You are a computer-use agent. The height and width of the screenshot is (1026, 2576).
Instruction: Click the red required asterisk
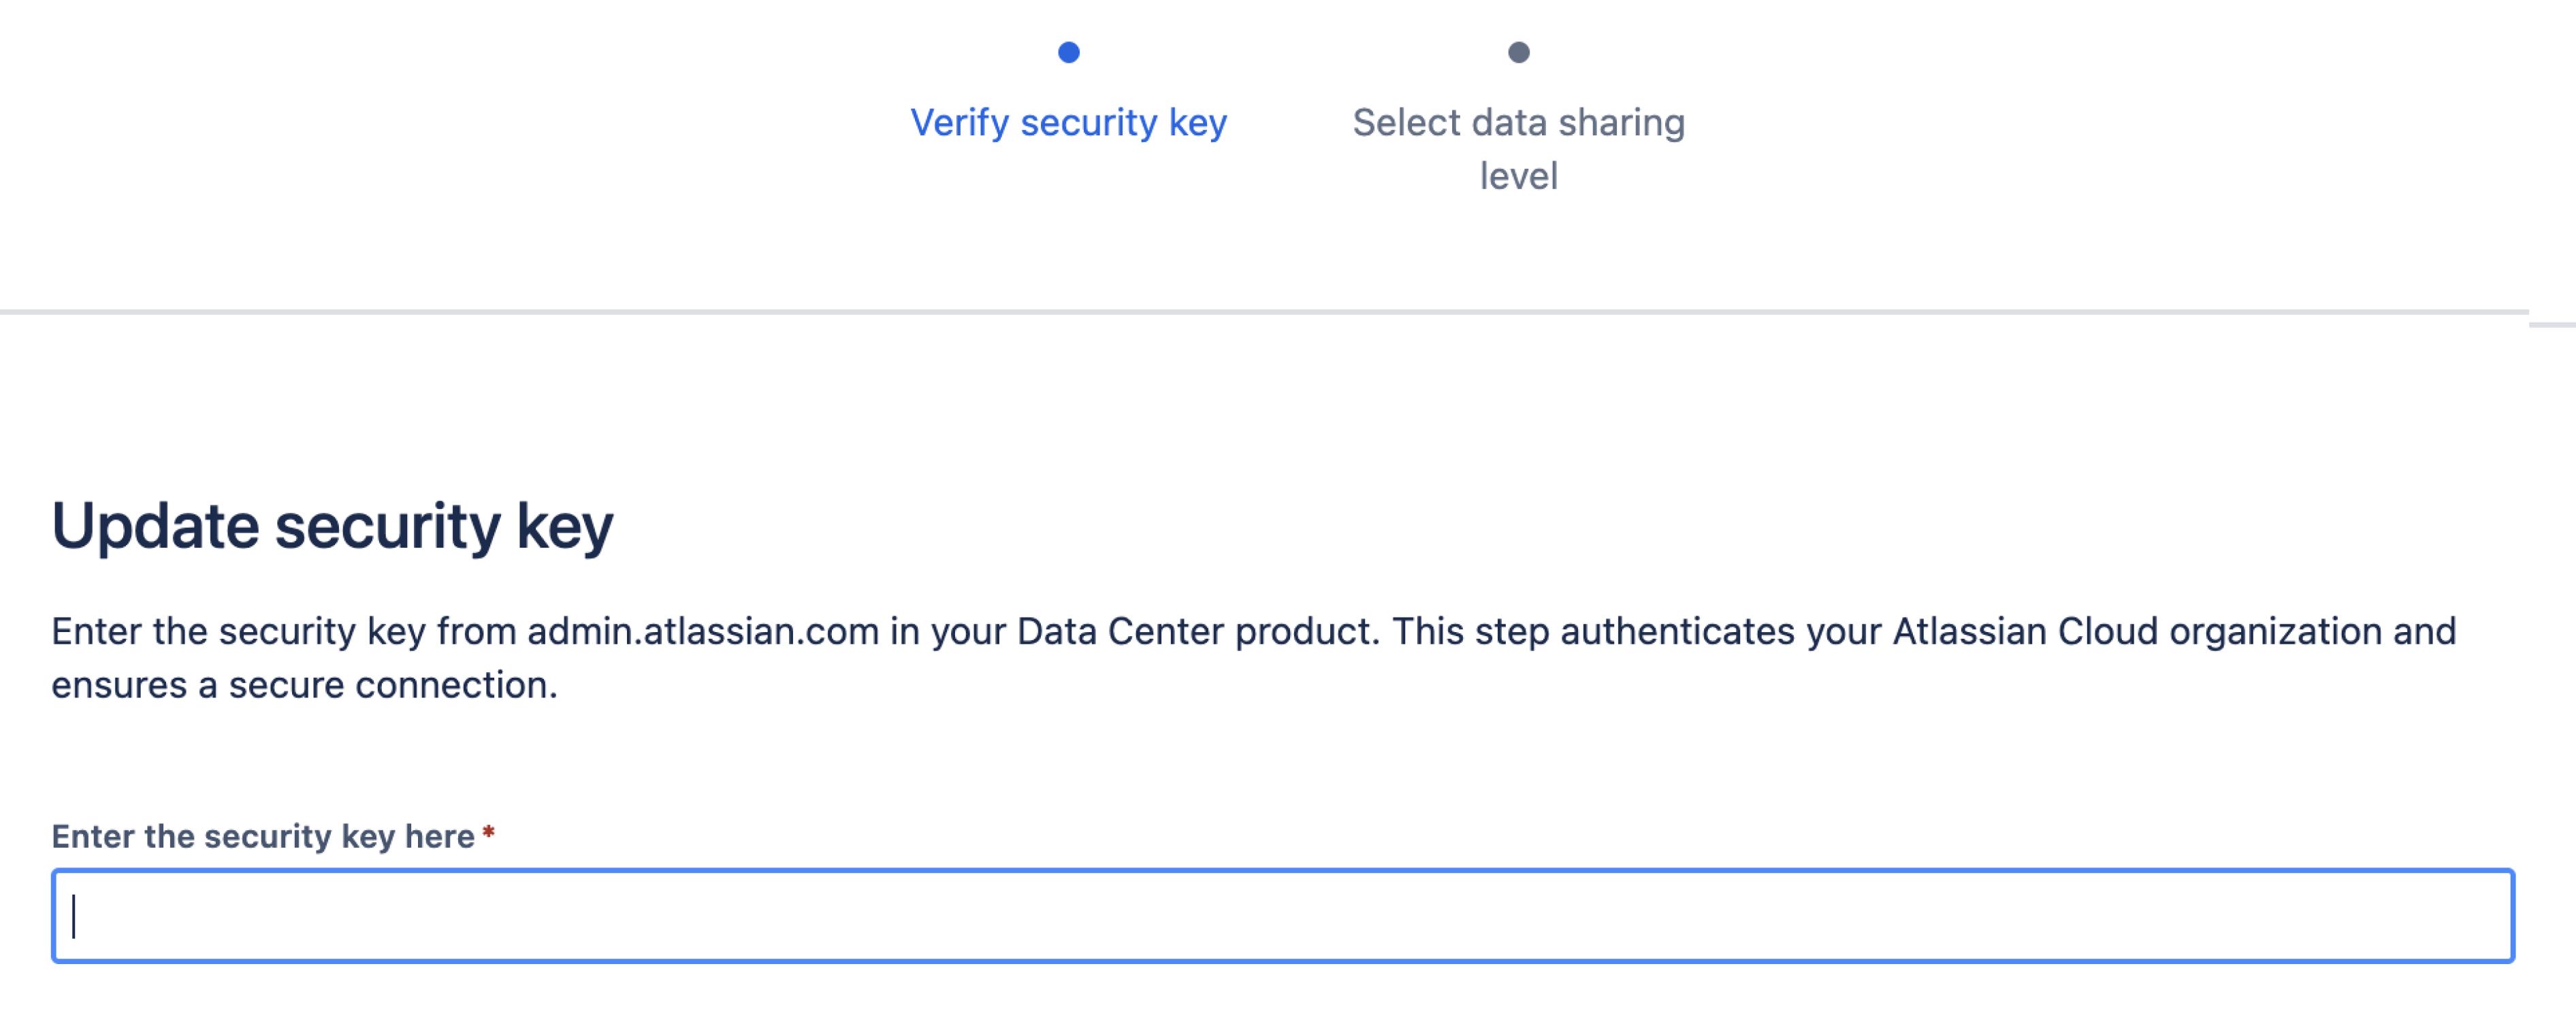click(x=489, y=832)
